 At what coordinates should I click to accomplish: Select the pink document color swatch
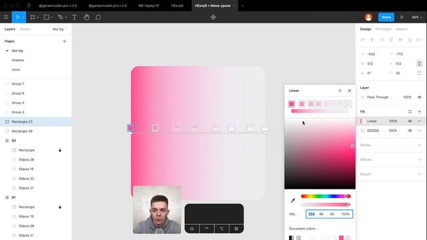tap(341, 238)
